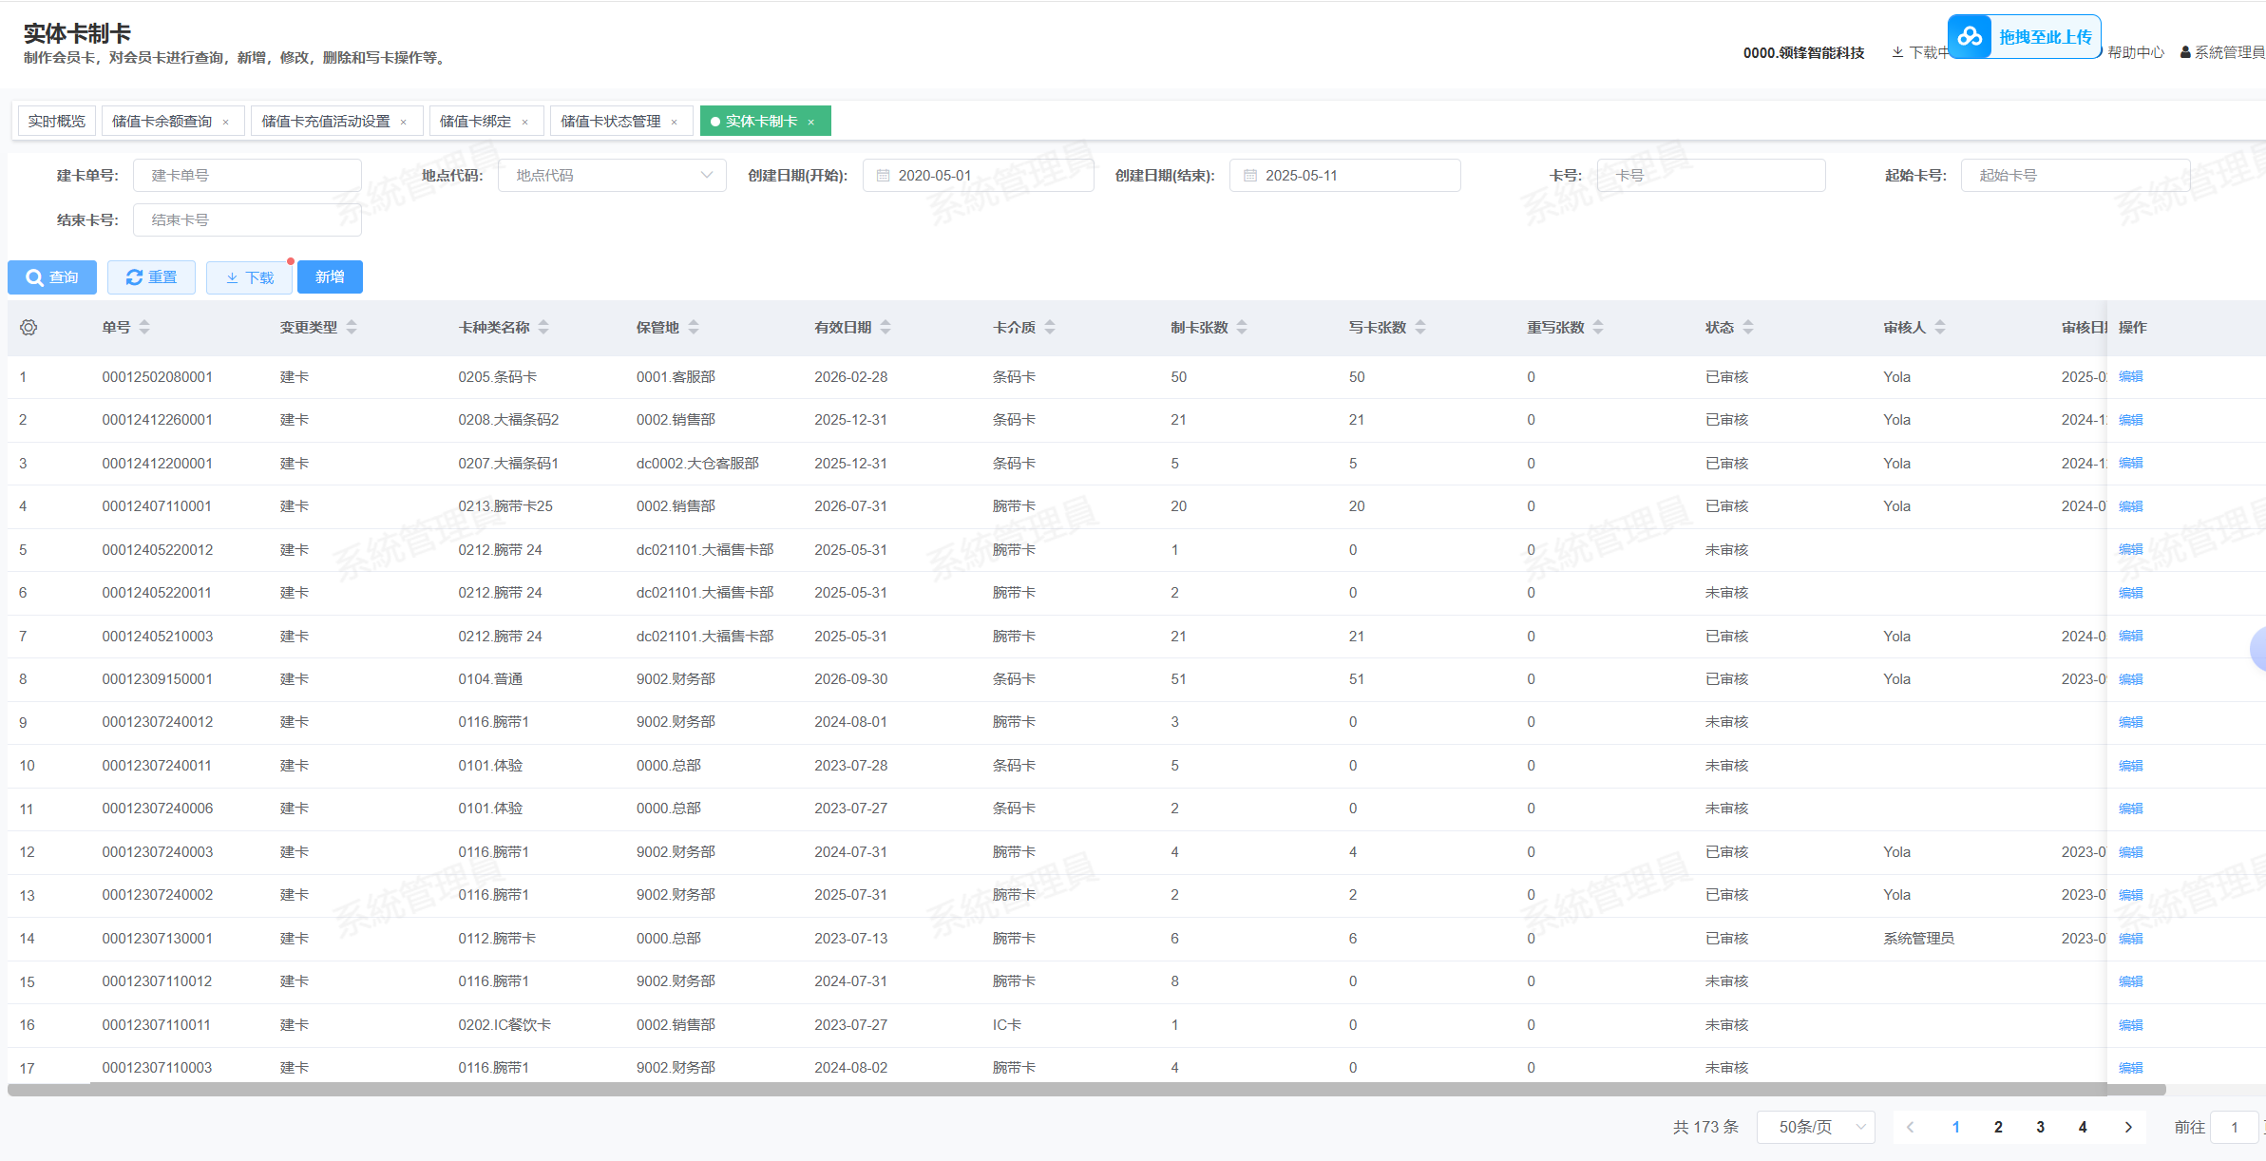Go to next page arrow
Viewport: 2266px width, 1161px height.
tap(2128, 1127)
